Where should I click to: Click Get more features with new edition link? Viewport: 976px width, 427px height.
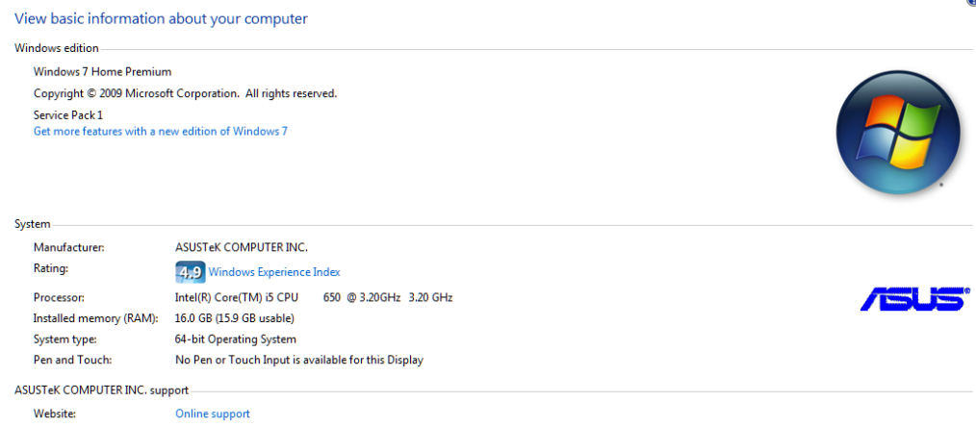pos(160,131)
